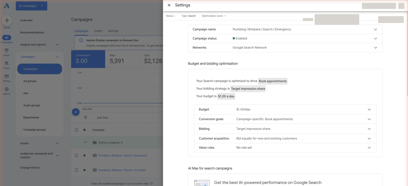The width and height of the screenshot is (408, 186).
Task: Click the $1.00 a day budget chip
Action: coord(226,96)
